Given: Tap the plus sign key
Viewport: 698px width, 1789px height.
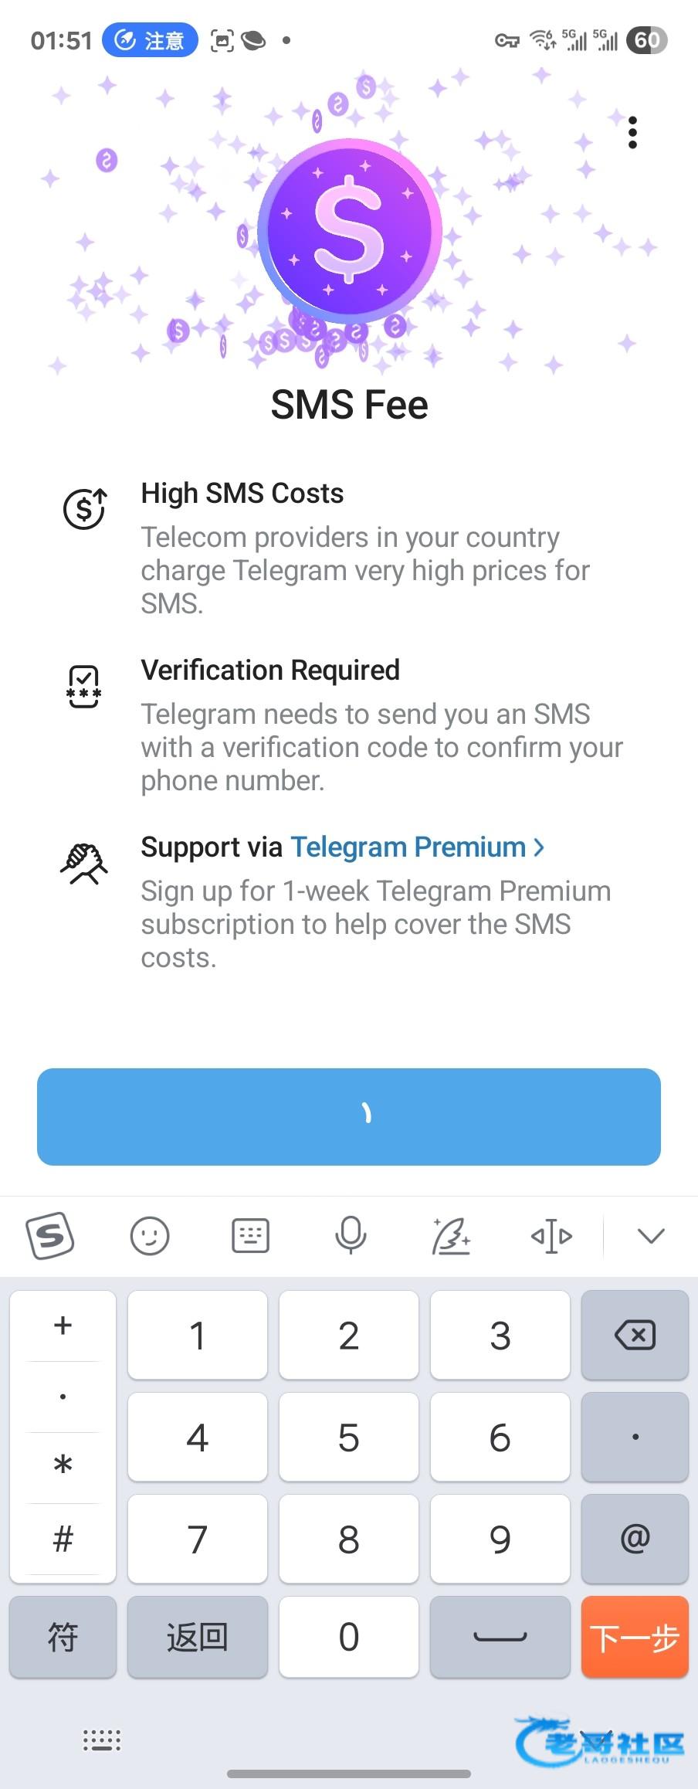Looking at the screenshot, I should [x=63, y=1326].
